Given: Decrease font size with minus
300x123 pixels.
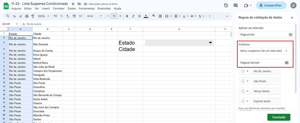Looking at the screenshot, I should pos(108,16).
